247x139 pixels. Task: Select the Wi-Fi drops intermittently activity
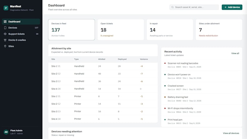pos(202,110)
